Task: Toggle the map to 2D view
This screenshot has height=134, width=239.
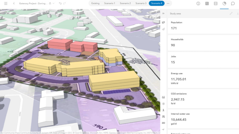Action: (163, 123)
